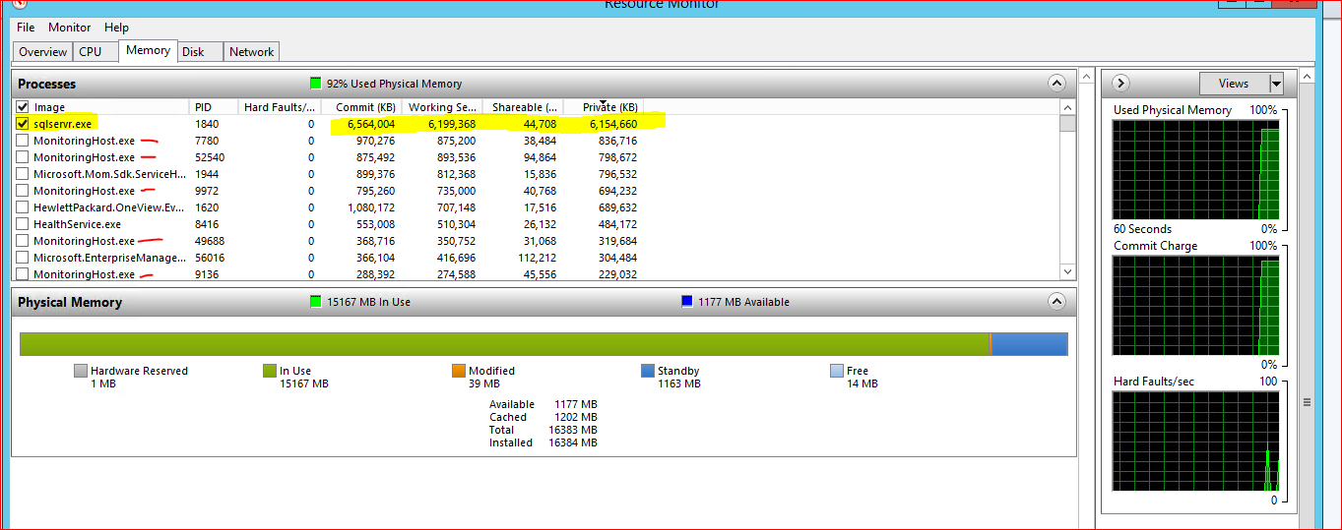
Task: Check the MonitoringHost.exe PID 7780 checkbox
Action: point(23,141)
